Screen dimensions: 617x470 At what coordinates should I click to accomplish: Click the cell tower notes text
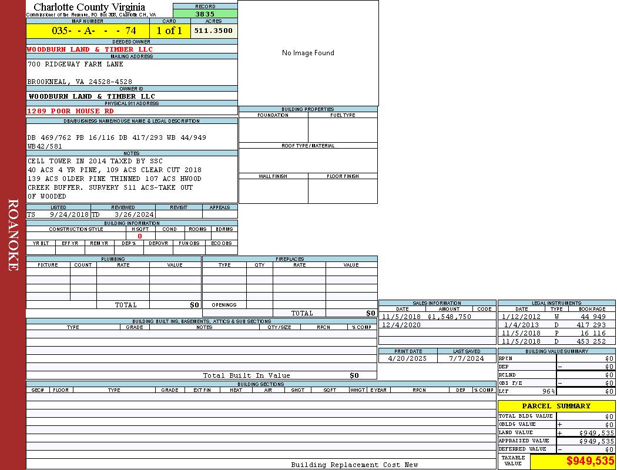(x=95, y=161)
